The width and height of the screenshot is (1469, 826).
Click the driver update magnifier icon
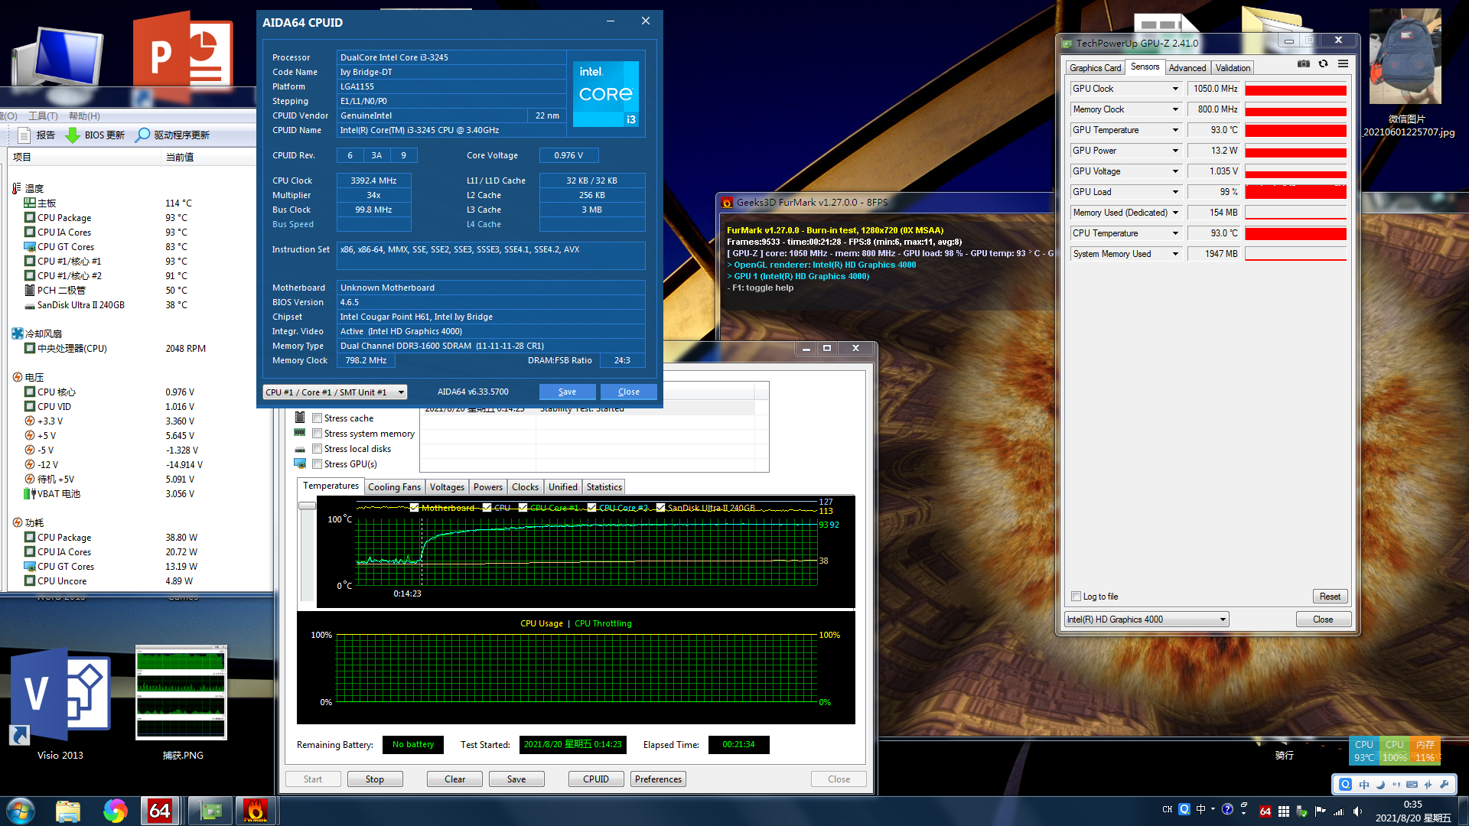pyautogui.click(x=142, y=135)
